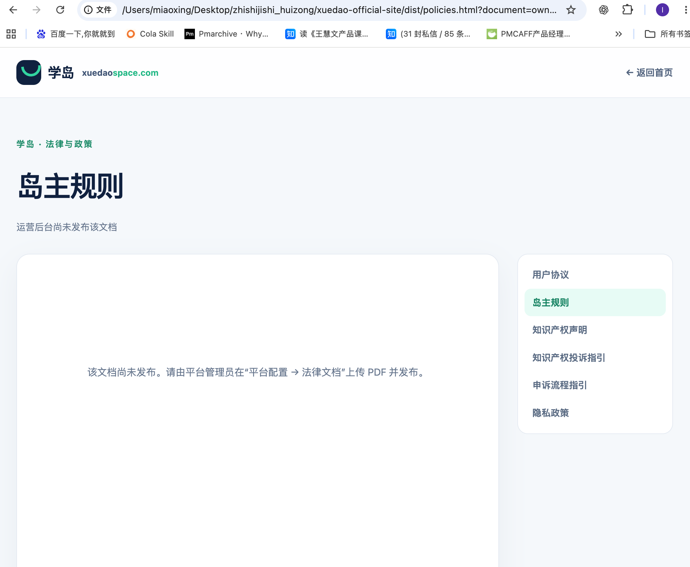Screen dimensions: 690x567
Task: Expand the hidden bookmarks chevron
Action: (618, 34)
